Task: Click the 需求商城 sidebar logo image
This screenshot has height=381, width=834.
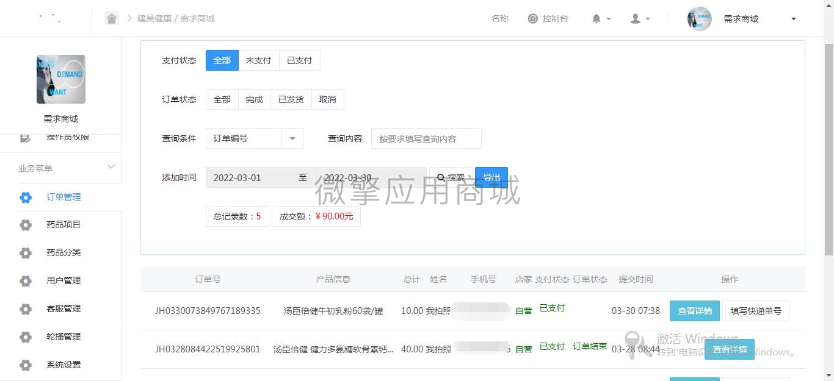Action: point(61,79)
